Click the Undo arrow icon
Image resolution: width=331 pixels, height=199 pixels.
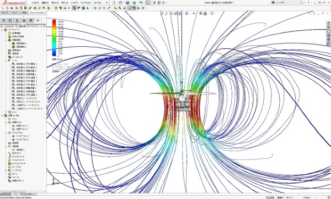pos(141,3)
